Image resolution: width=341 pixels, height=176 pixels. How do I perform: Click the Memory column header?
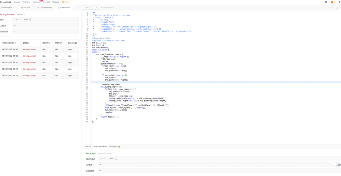click(59, 43)
